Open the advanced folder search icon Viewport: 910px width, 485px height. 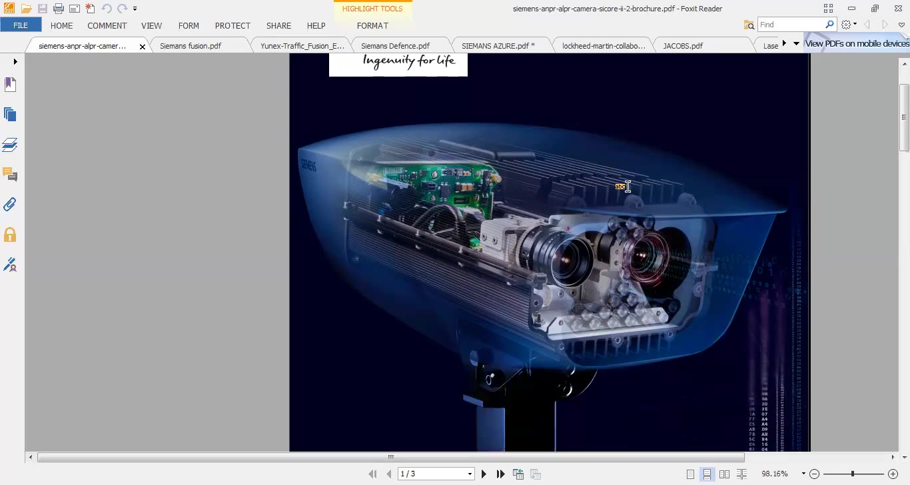click(x=749, y=25)
